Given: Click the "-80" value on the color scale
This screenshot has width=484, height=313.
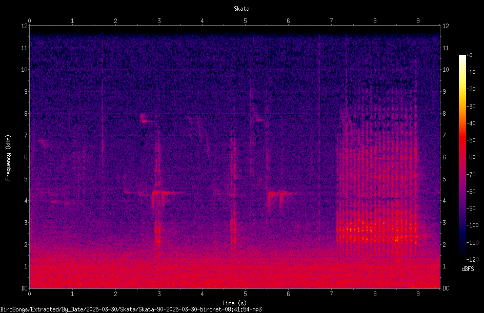Looking at the screenshot, I should [x=471, y=192].
